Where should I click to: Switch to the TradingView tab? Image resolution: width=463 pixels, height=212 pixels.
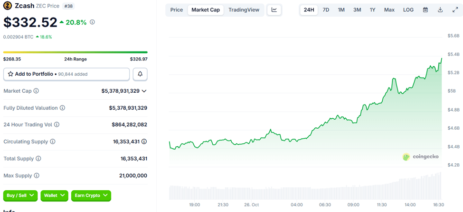pos(244,10)
